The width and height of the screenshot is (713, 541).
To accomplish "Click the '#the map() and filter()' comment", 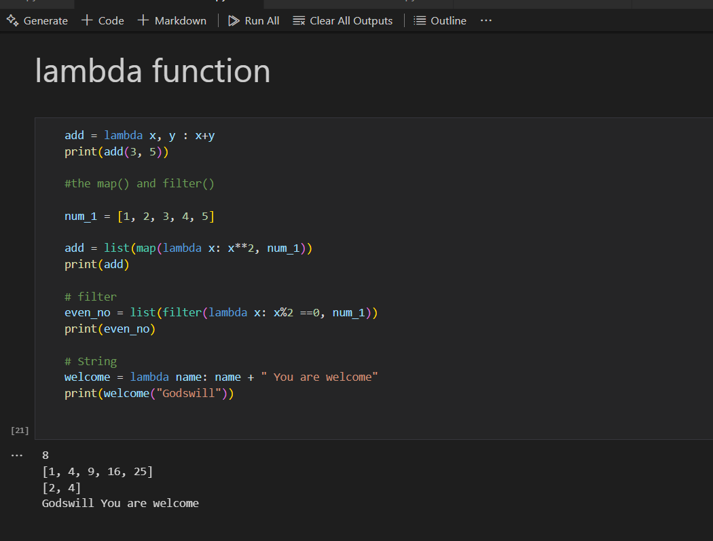I will click(139, 183).
